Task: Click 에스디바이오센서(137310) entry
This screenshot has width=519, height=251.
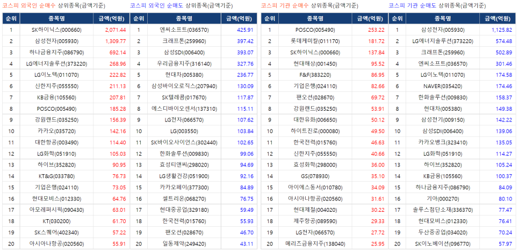Action: coord(184,109)
